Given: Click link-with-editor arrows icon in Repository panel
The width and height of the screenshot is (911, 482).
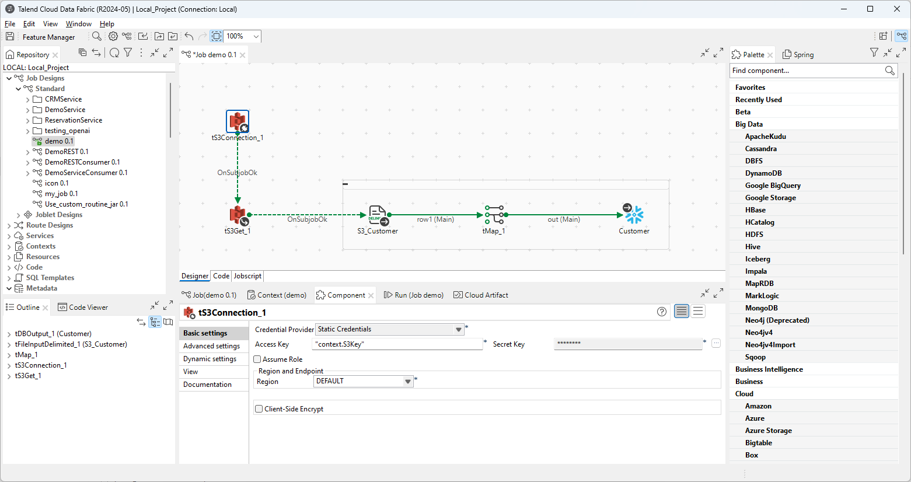Looking at the screenshot, I should [x=96, y=53].
